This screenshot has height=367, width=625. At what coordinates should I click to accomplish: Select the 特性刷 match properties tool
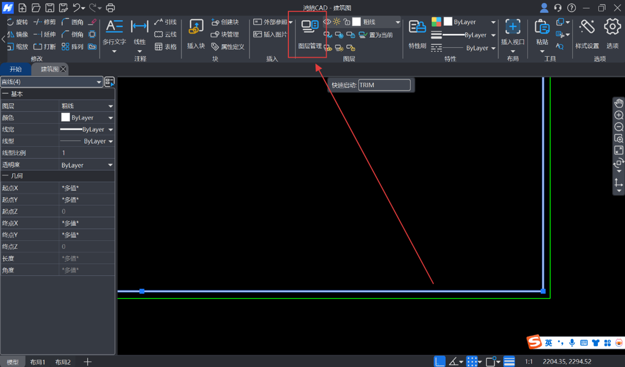pyautogui.click(x=417, y=33)
